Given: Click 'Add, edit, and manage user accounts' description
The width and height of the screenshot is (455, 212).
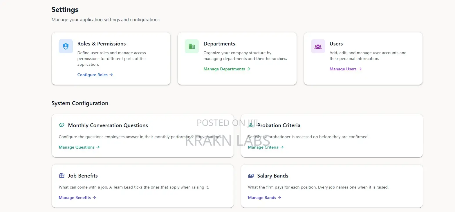Looking at the screenshot, I should 368,56.
